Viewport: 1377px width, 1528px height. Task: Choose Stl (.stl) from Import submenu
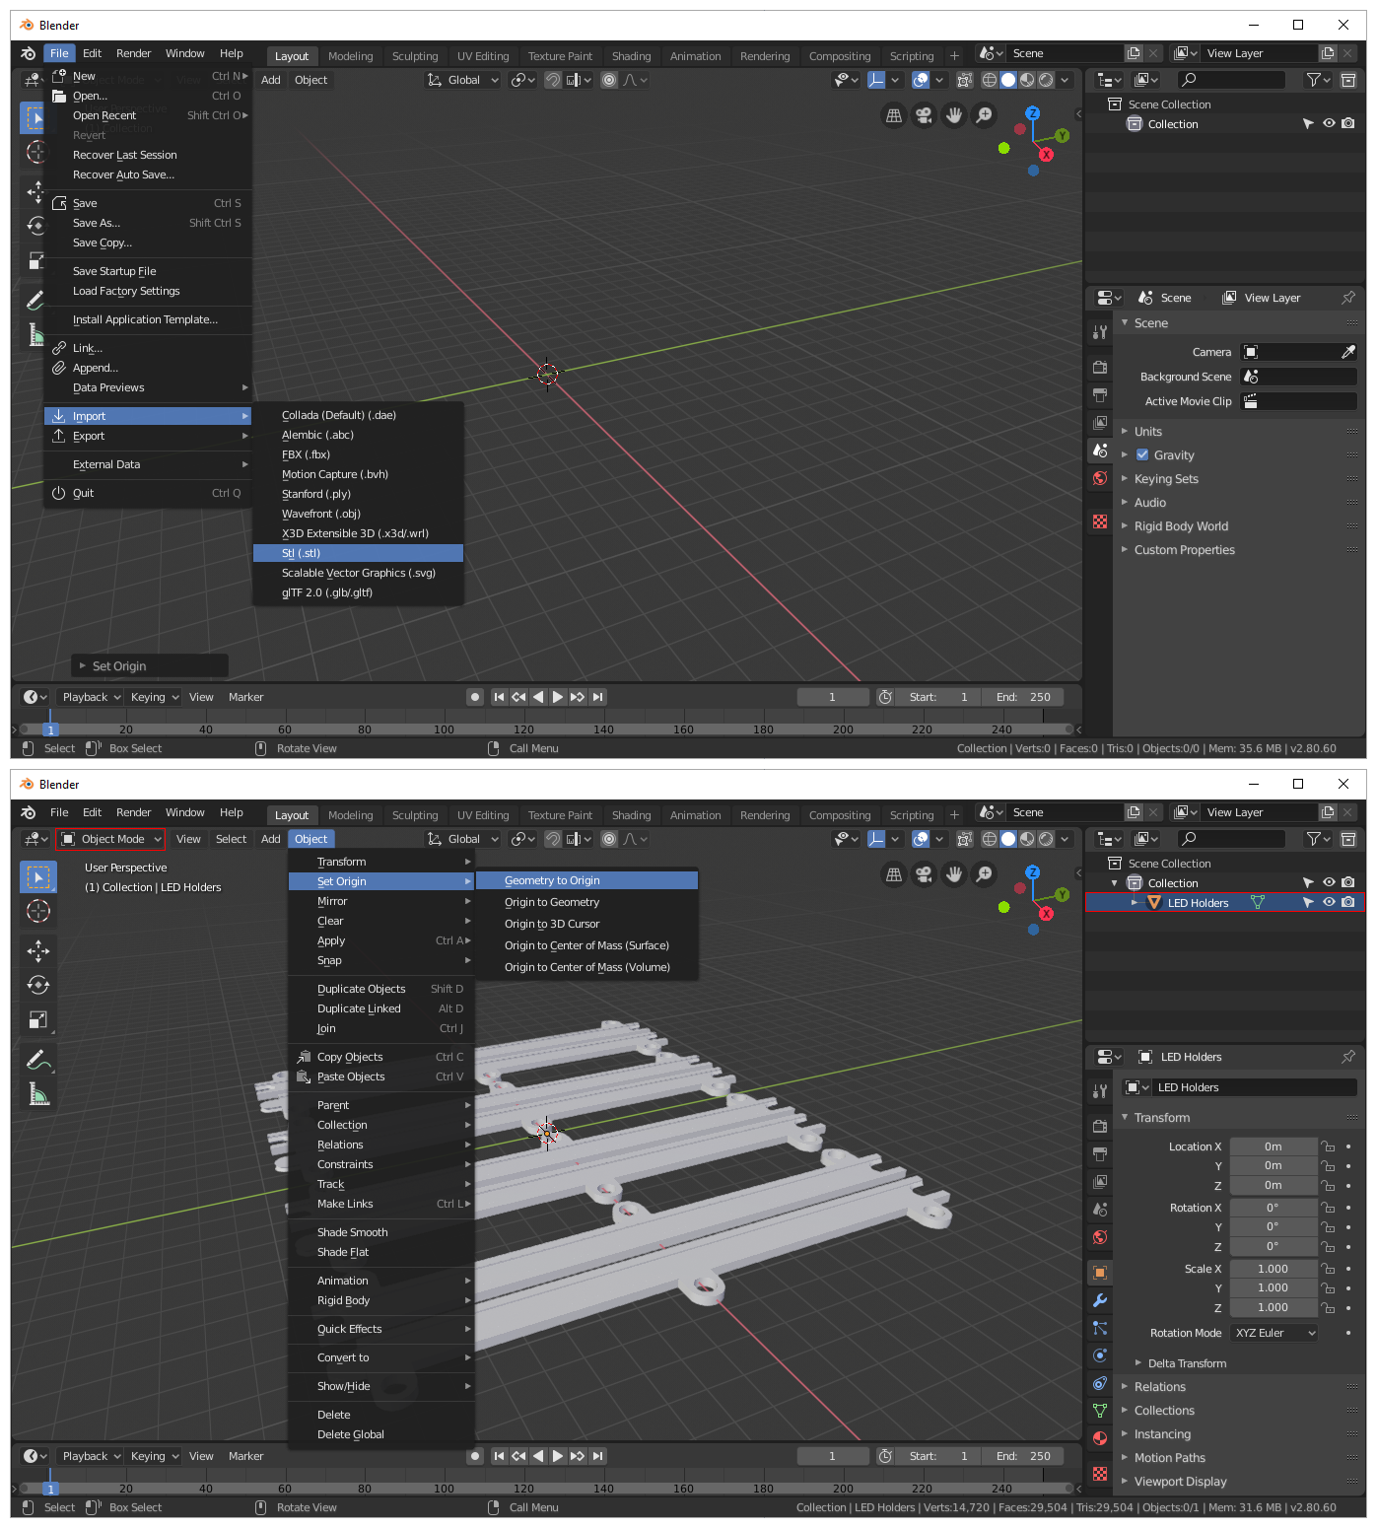358,553
